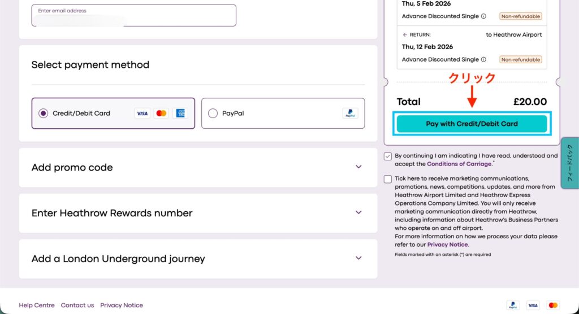
Task: Click info icon beside return Advance Discounted Single
Action: click(x=483, y=59)
